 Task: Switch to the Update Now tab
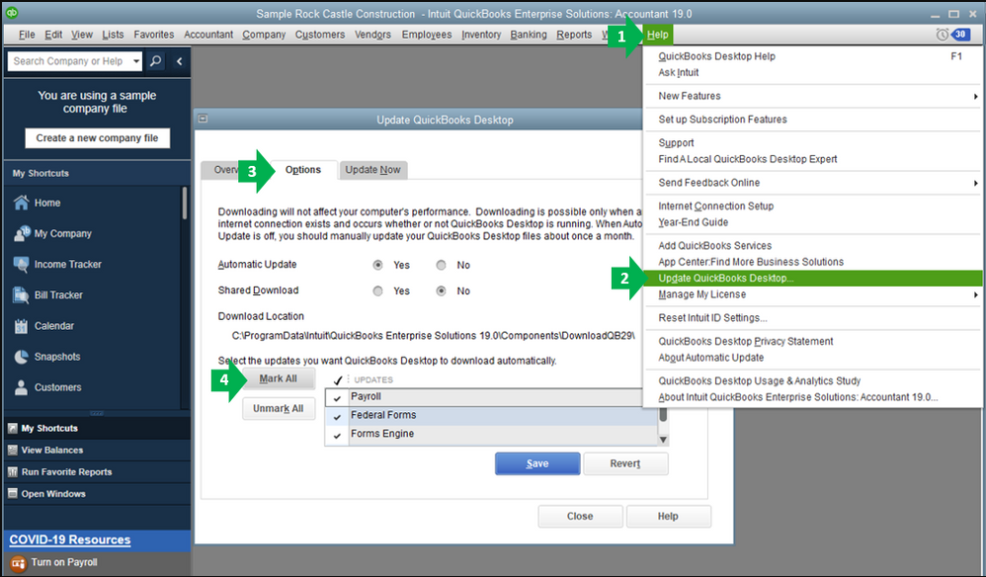(372, 170)
